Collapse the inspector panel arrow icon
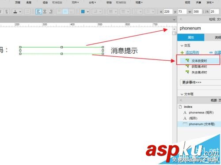This screenshot has height=165, width=221. point(181,19)
